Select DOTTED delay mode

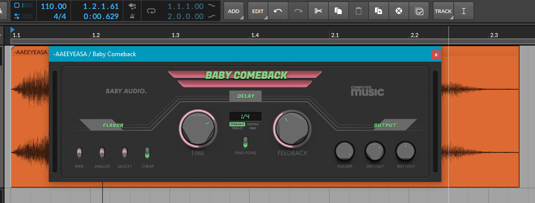253,124
